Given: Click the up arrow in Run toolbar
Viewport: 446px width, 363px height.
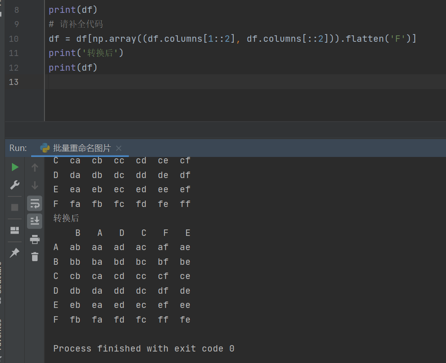Looking at the screenshot, I should pyautogui.click(x=35, y=168).
